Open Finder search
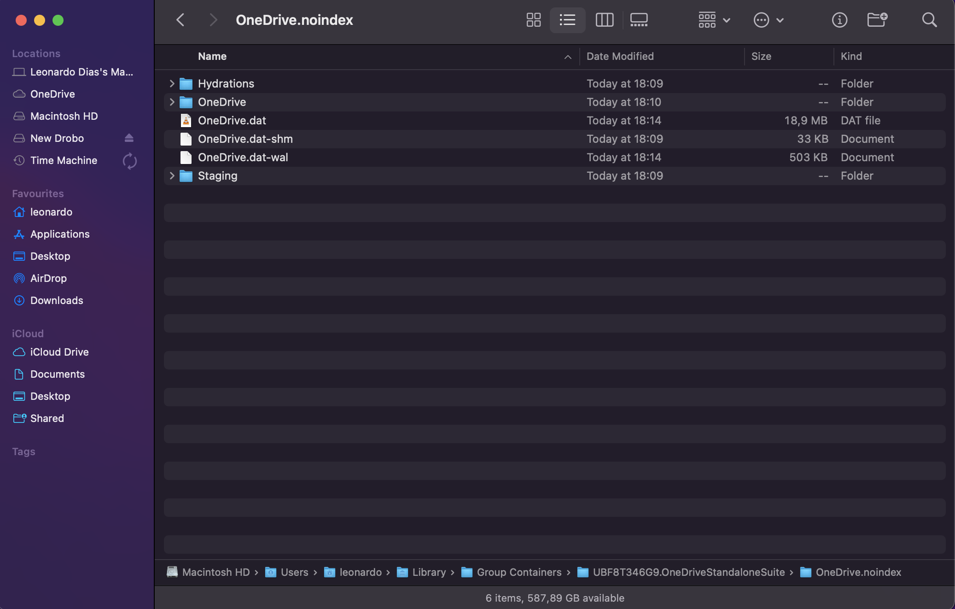This screenshot has width=955, height=609. coord(929,20)
